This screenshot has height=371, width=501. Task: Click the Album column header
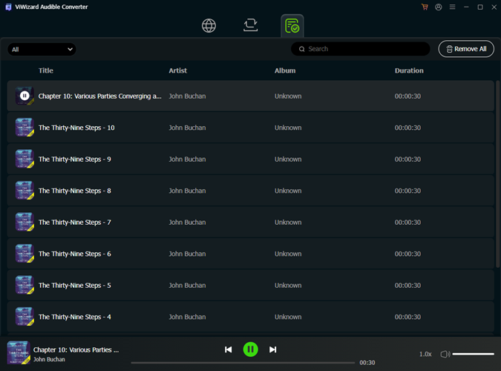pyautogui.click(x=285, y=70)
